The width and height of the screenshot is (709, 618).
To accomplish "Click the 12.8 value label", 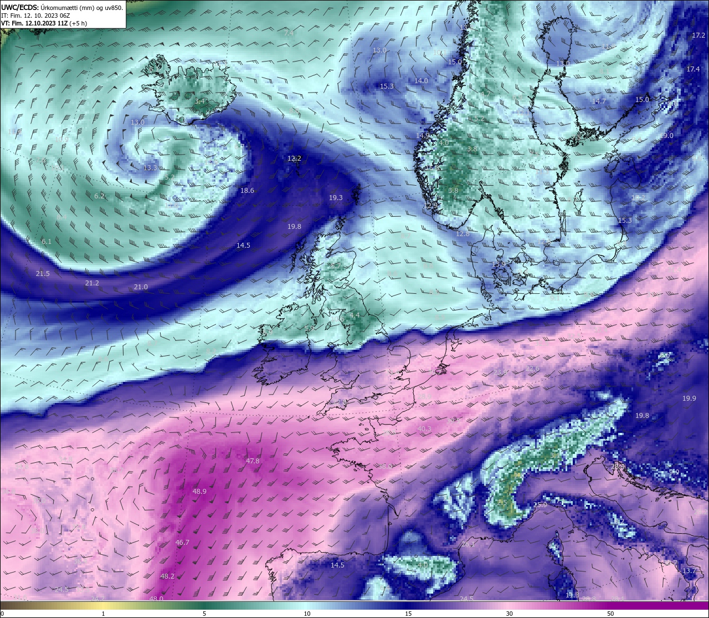I will 463,234.
